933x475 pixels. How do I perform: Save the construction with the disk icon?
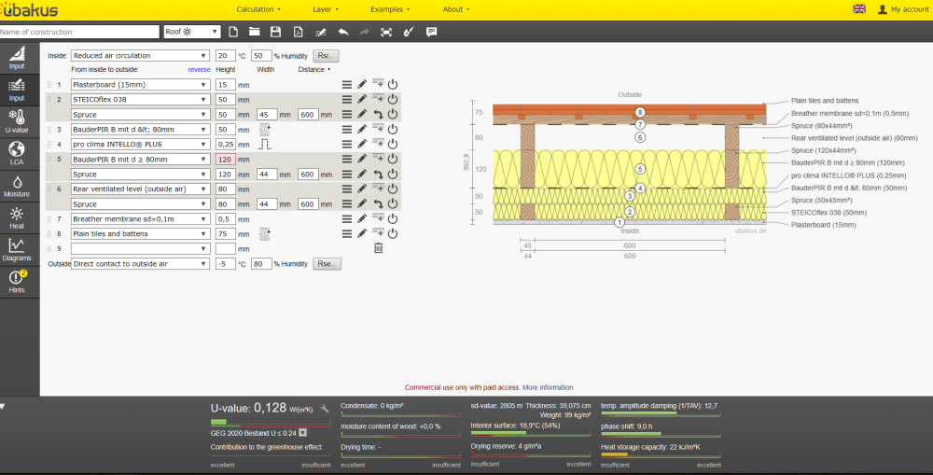pos(275,32)
